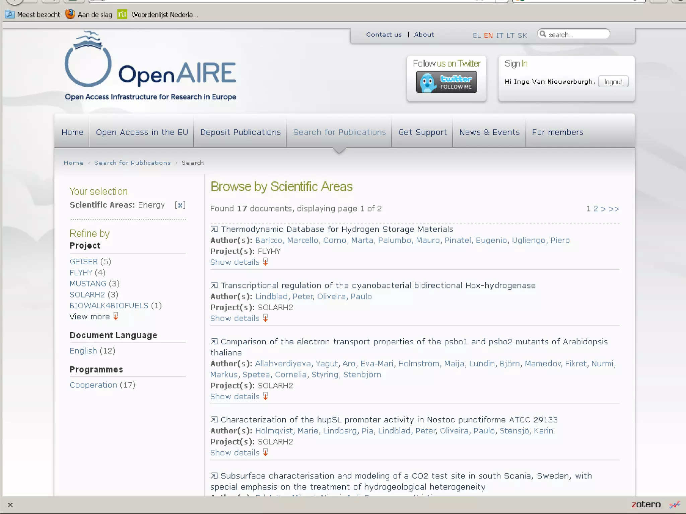Open the Home navigation tab
Viewport: 686px width, 514px height.
pyautogui.click(x=72, y=132)
